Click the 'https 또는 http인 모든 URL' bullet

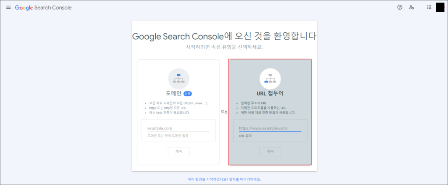168,108
